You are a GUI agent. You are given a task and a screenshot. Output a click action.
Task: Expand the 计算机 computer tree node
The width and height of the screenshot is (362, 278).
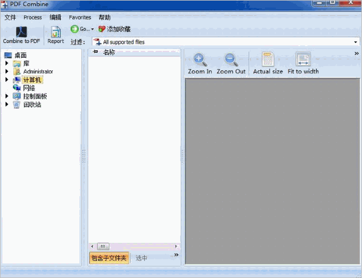(7, 79)
